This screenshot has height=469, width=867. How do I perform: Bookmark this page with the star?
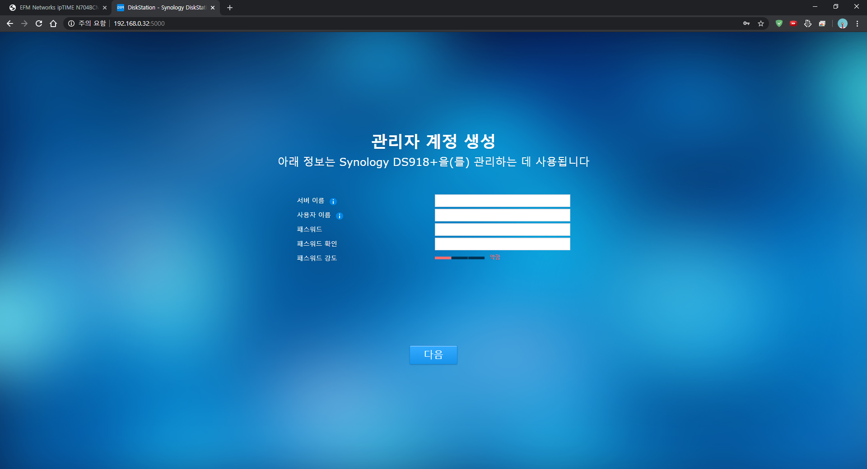(761, 23)
